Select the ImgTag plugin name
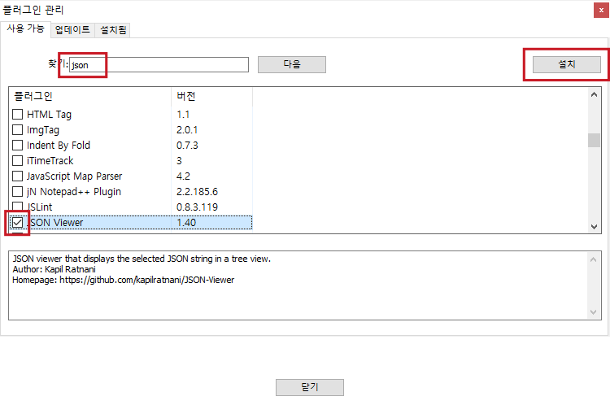The image size is (610, 418). click(43, 130)
